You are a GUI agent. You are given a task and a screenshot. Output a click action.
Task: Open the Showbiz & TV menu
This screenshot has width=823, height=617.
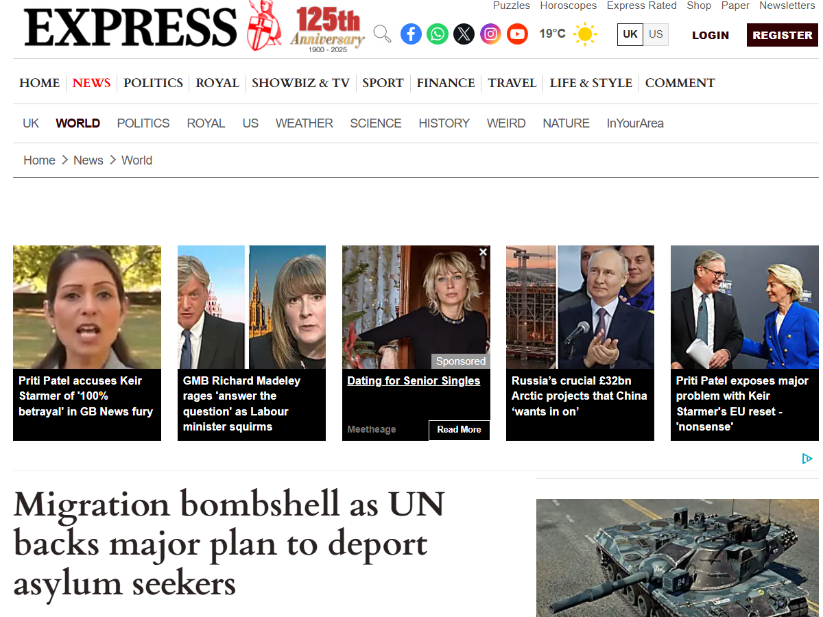coord(300,83)
